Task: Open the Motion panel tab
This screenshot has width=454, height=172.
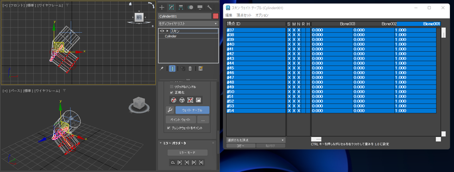Action: point(190,7)
